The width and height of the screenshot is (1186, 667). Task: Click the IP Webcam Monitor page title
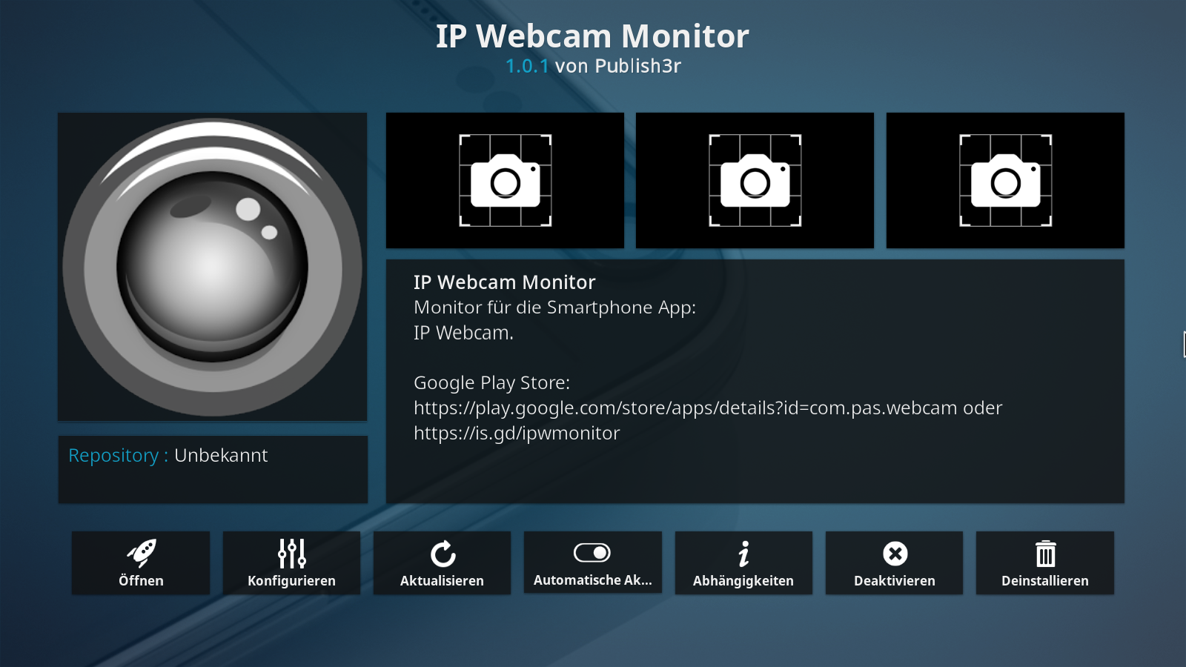coord(592,36)
